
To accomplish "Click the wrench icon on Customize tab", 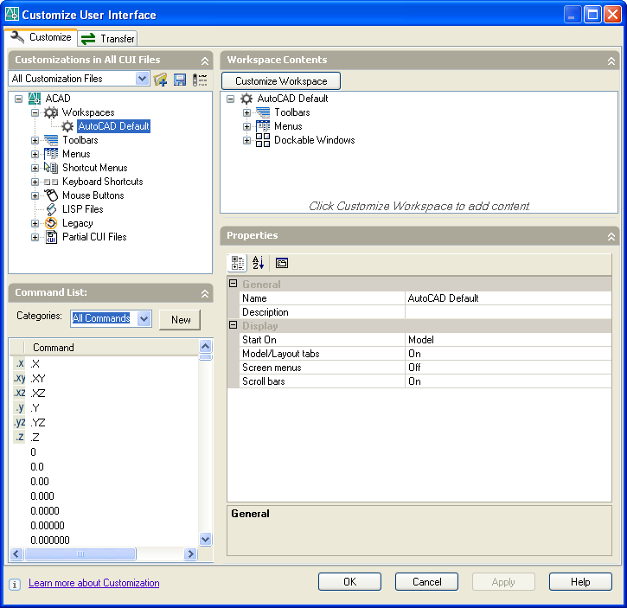I will (x=17, y=37).
